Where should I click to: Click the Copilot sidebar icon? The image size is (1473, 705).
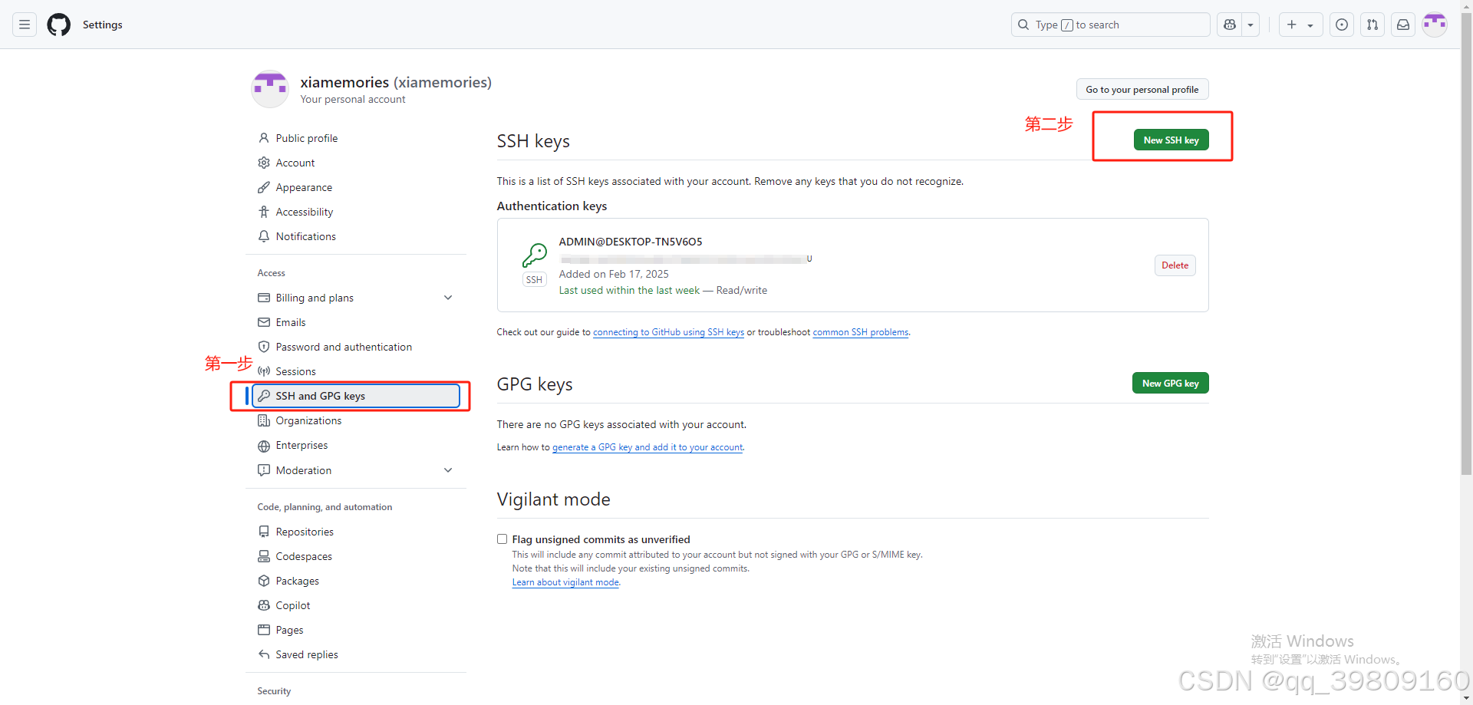coord(264,605)
